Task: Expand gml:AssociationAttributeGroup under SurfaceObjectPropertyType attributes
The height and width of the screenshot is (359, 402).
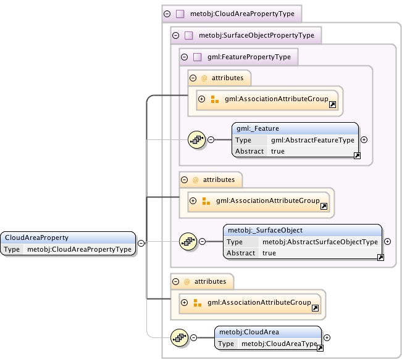Action: pyautogui.click(x=193, y=200)
